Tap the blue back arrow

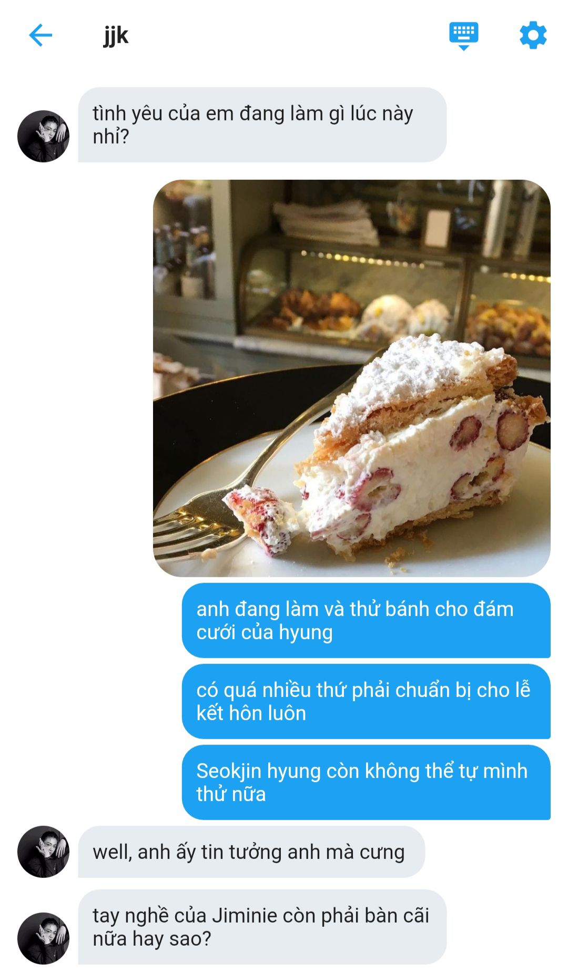click(40, 35)
